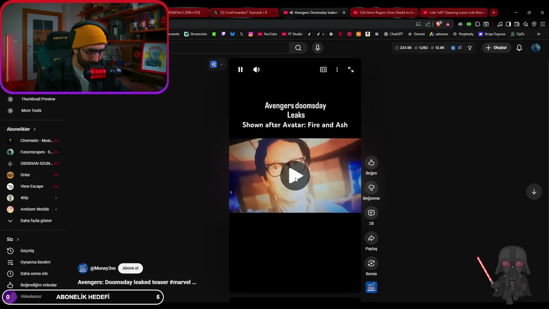Screen dimensions: 549x309
Task: Open the vidIQ blue logo in stats bar
Action: tap(453, 48)
